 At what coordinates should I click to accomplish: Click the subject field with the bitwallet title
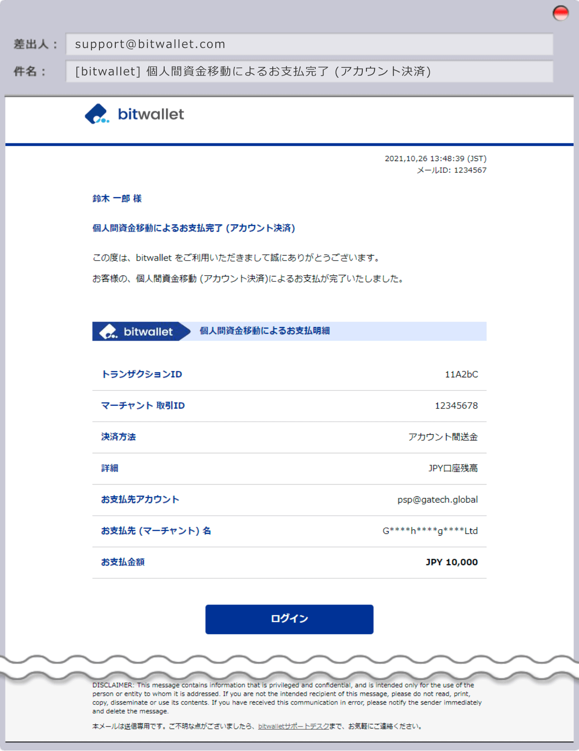[x=309, y=71]
